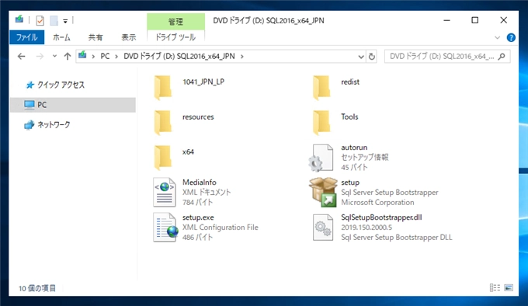This screenshot has width=528, height=306.
Task: Open the 共有 ribbon tab
Action: [x=96, y=37]
